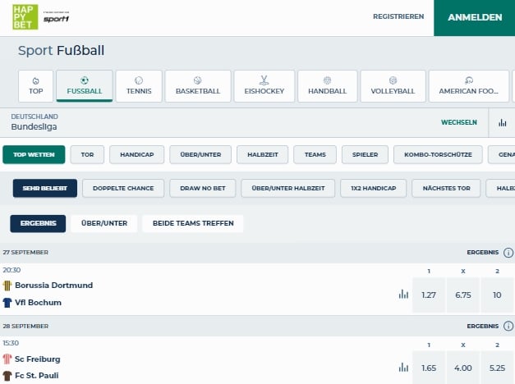This screenshot has width=515, height=384.
Task: Select Spieler bet category
Action: (x=365, y=154)
